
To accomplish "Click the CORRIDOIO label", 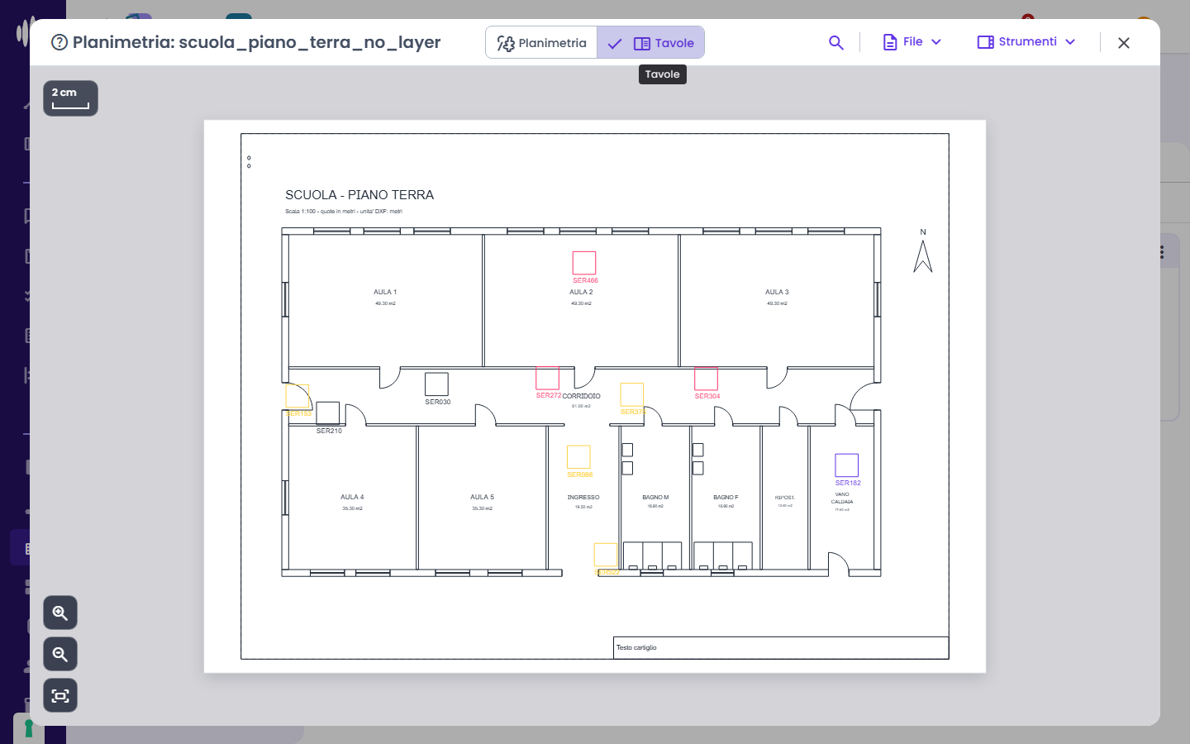I will [x=581, y=396].
